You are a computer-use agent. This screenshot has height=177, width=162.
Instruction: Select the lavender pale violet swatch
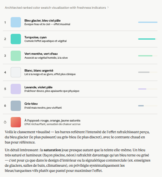pyautogui.click(x=16, y=89)
